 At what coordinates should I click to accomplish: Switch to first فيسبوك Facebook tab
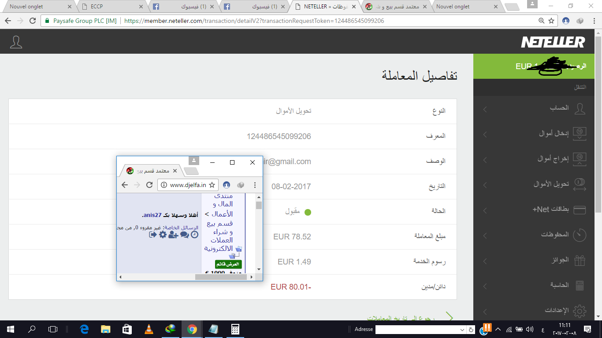point(183,7)
